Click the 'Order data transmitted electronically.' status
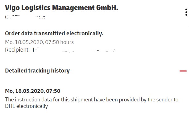The image size is (195, 114). (54, 33)
